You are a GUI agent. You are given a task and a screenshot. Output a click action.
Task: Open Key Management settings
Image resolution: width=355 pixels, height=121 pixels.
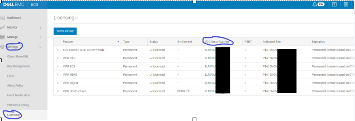18,66
